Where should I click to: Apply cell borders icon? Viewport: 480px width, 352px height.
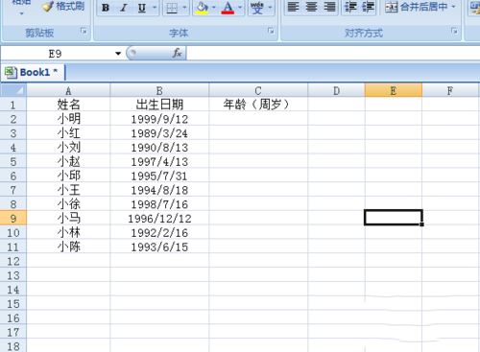172,8
